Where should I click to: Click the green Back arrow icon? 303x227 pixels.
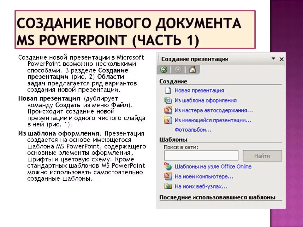[x=164, y=69]
